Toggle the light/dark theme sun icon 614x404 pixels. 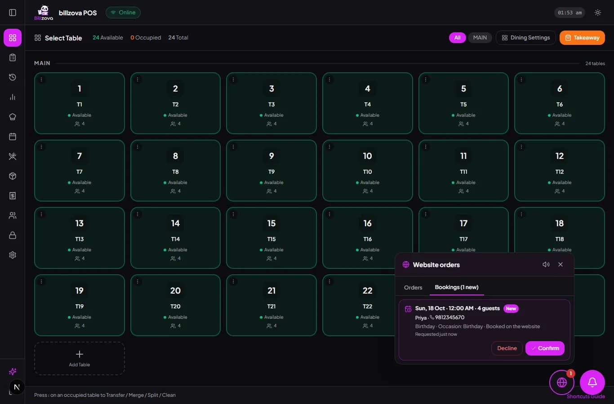click(598, 13)
